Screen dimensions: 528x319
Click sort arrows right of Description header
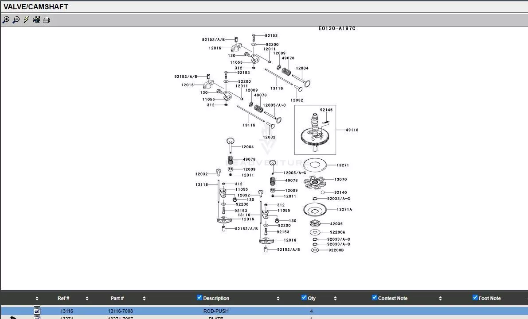[278, 299]
